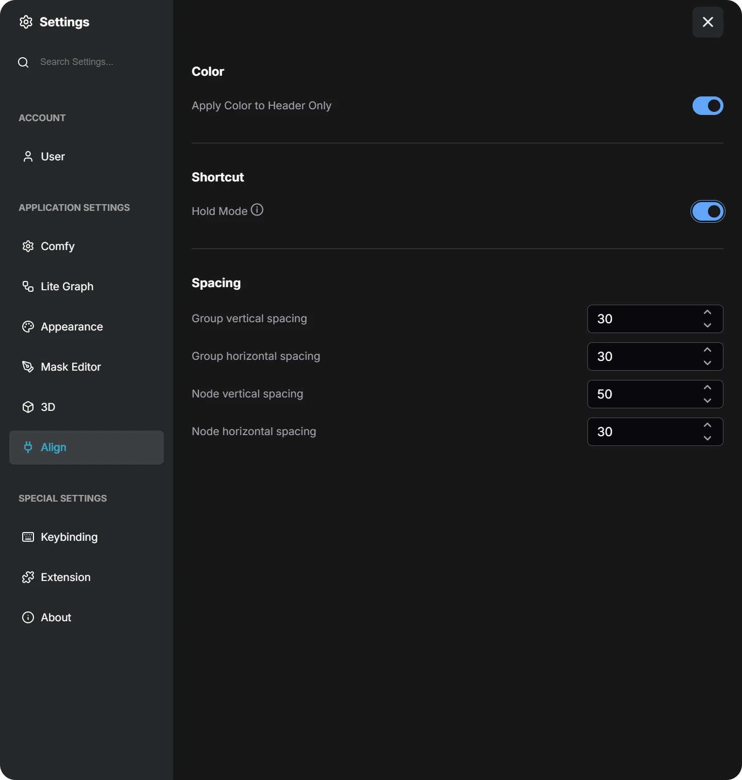Increase Group vertical spacing with up arrow
The image size is (742, 780).
tap(707, 312)
